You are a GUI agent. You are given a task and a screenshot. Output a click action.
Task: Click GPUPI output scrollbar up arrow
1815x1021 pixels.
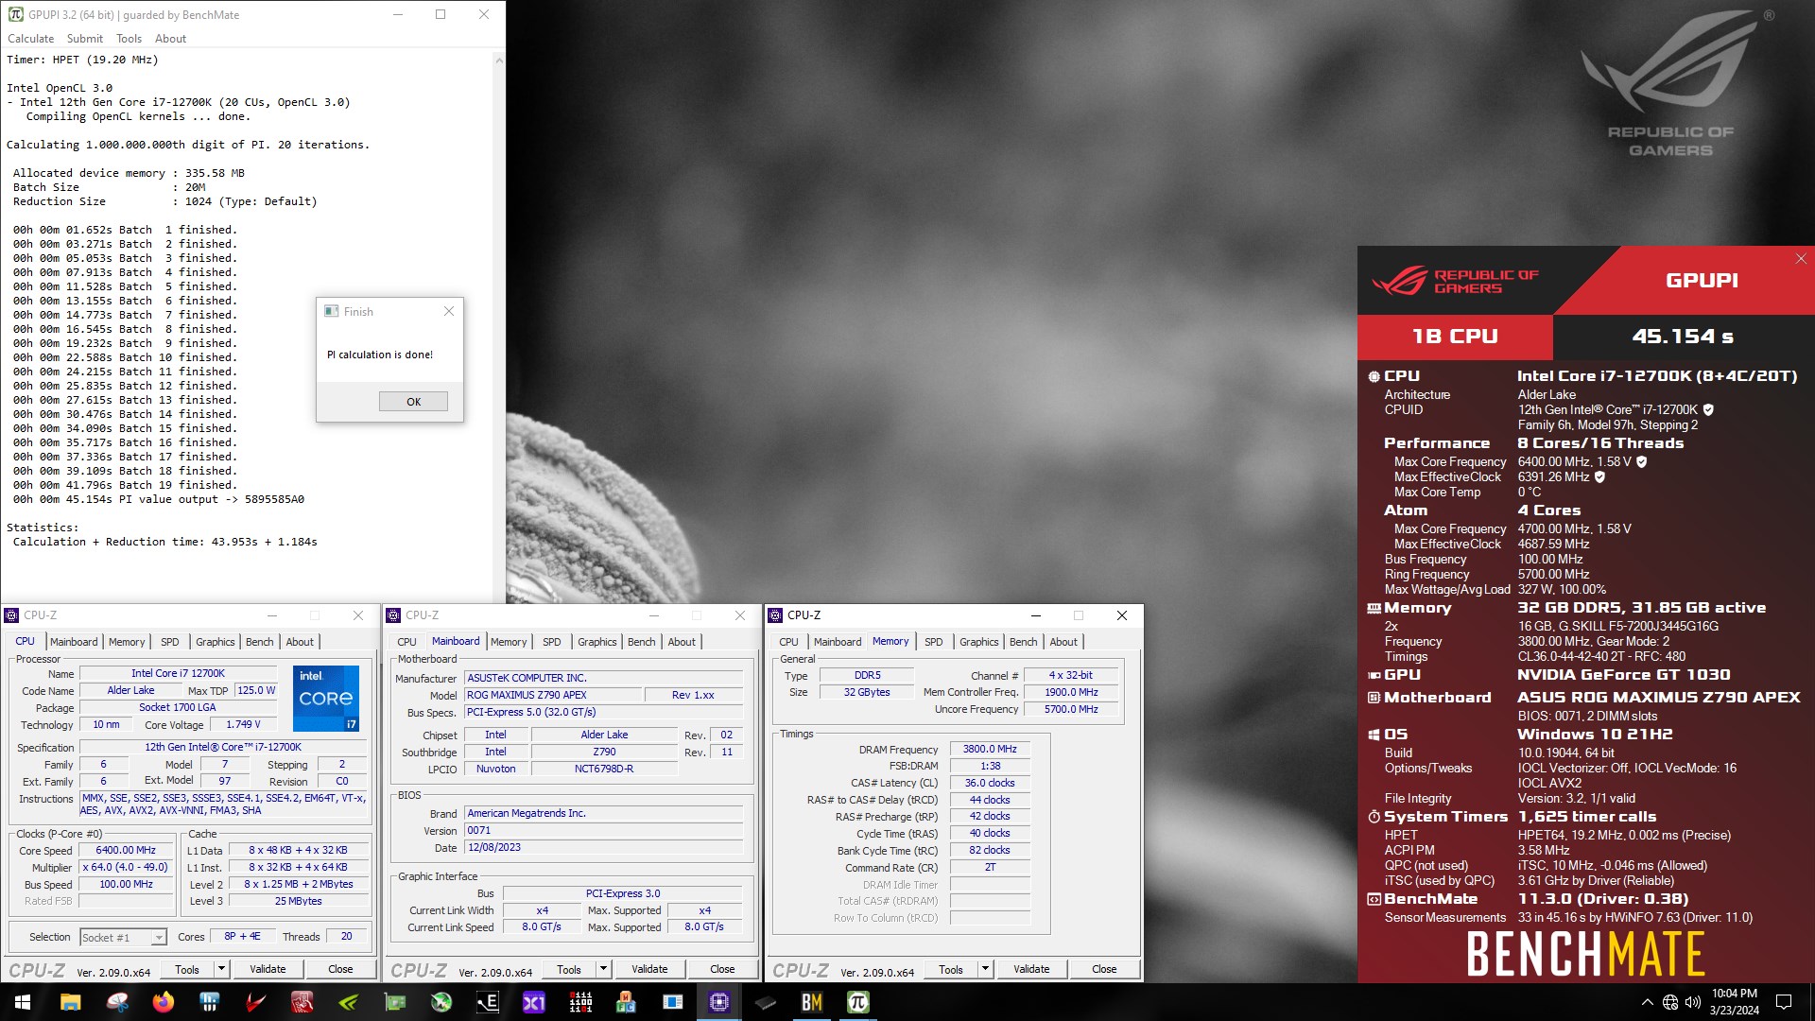click(x=499, y=60)
